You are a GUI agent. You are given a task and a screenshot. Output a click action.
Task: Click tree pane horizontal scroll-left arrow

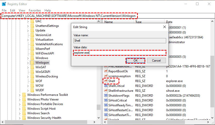[x=3, y=122]
